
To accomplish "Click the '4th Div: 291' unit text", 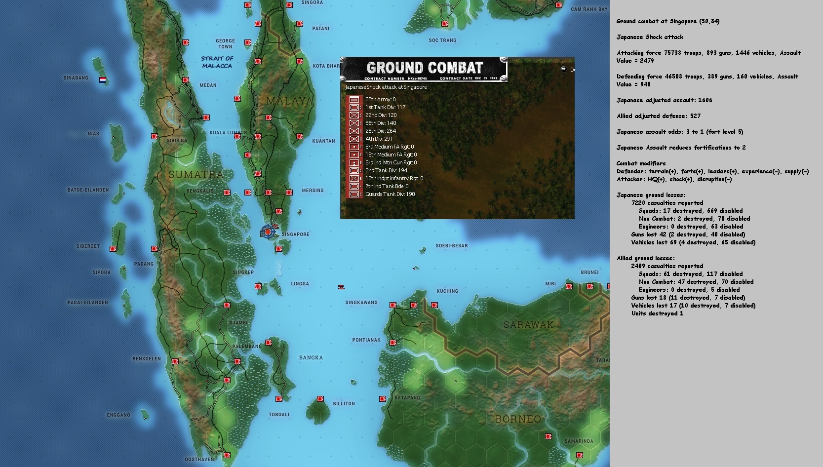I will tap(379, 139).
